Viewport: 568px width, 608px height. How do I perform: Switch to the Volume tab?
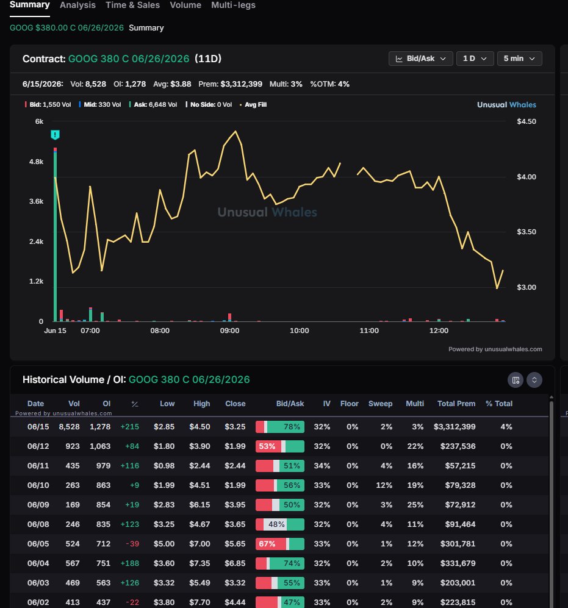point(185,5)
